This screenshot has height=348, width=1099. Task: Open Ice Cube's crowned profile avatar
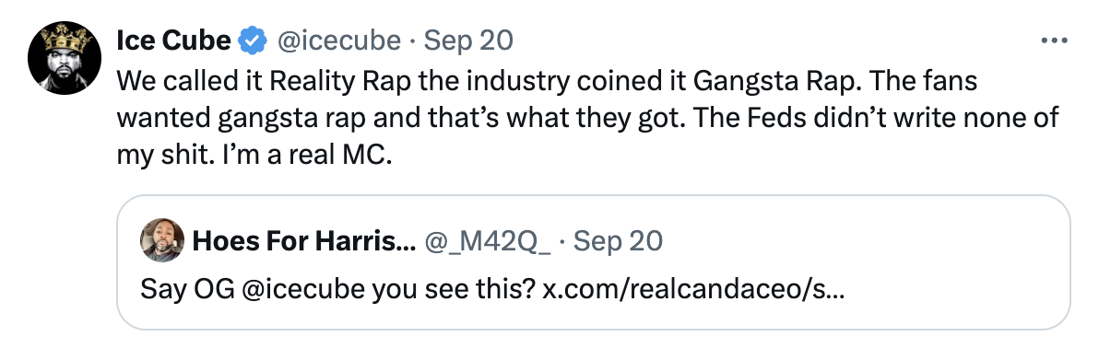coord(65,57)
